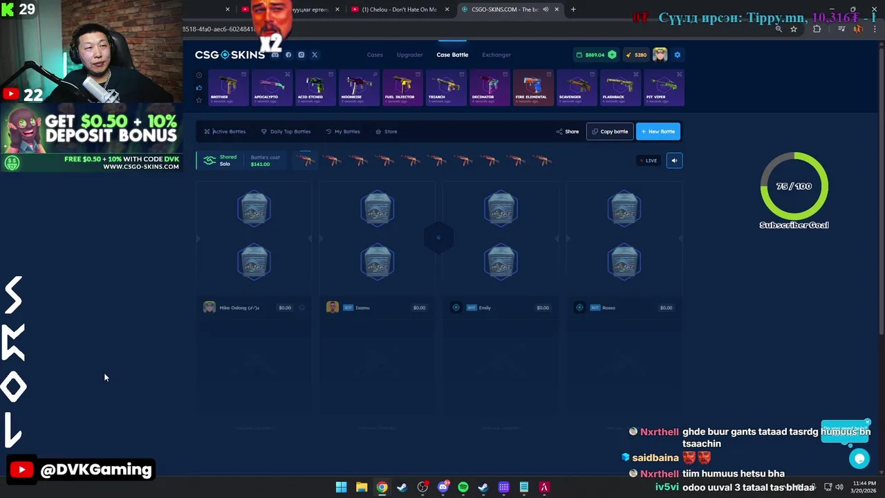Image resolution: width=885 pixels, height=498 pixels.
Task: Toggle the battle sound speaker button
Action: click(x=674, y=160)
